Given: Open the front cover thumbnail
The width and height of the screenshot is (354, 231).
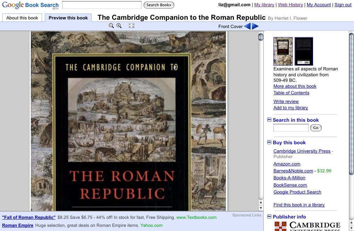Looking at the screenshot, I should tap(283, 51).
